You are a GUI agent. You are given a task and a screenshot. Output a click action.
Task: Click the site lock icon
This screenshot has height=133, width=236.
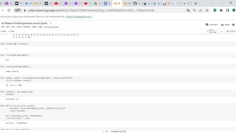(x=25, y=10)
